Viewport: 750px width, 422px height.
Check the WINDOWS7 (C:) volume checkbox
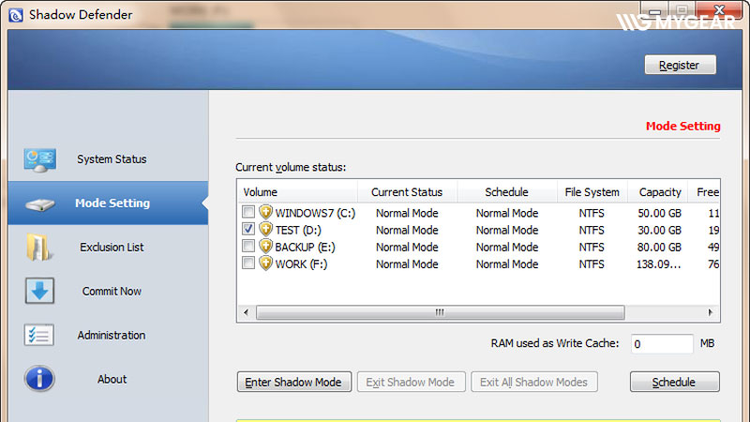[248, 212]
